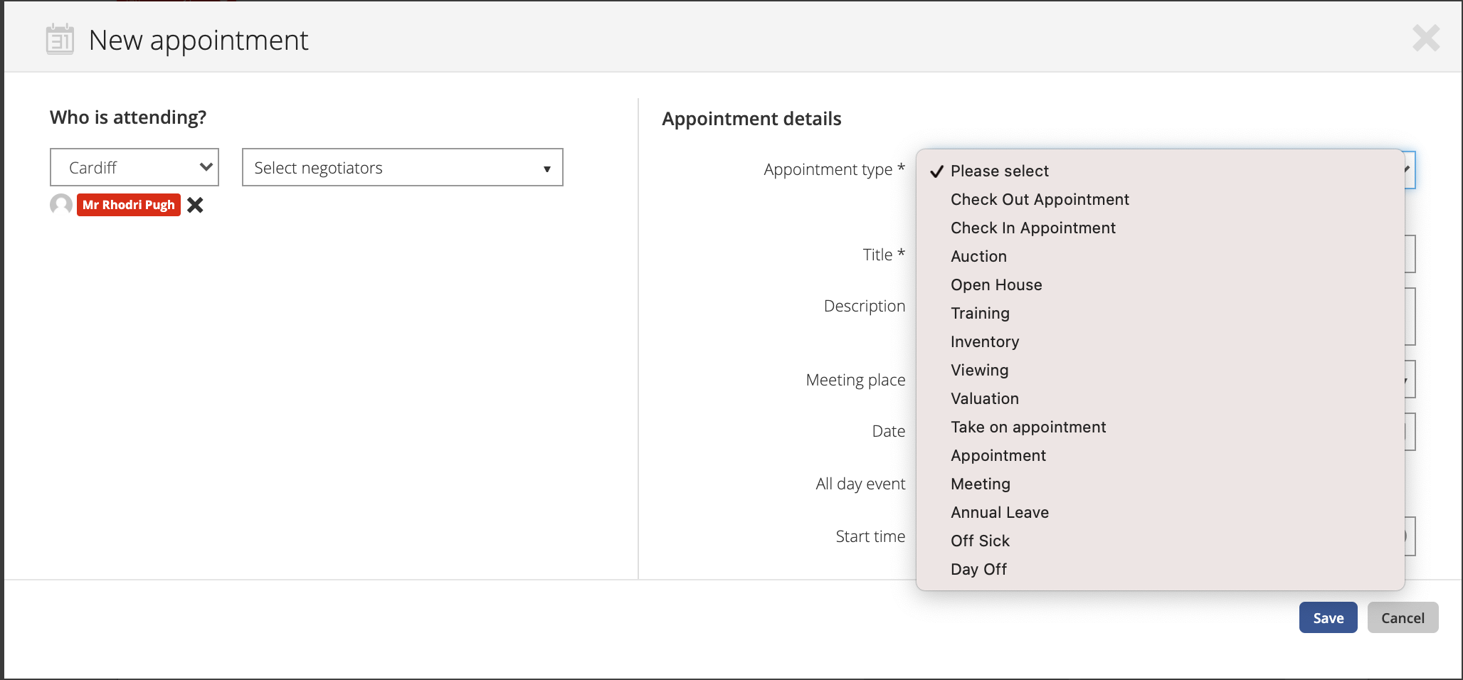
Task: Open the Cardiff office dropdown
Action: click(x=134, y=167)
